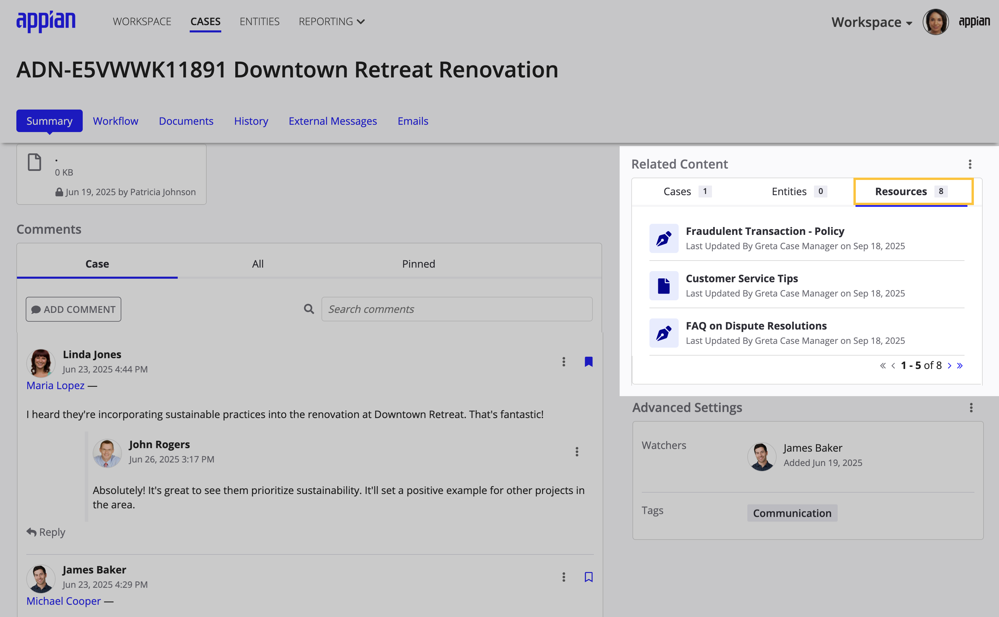999x617 pixels.
Task: Go to next page of resources
Action: 949,366
